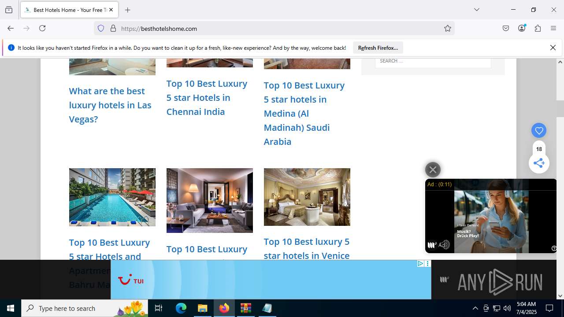Viewport: 564px width, 317px height.
Task: List all tabs dropdown arrow
Action: click(x=476, y=10)
